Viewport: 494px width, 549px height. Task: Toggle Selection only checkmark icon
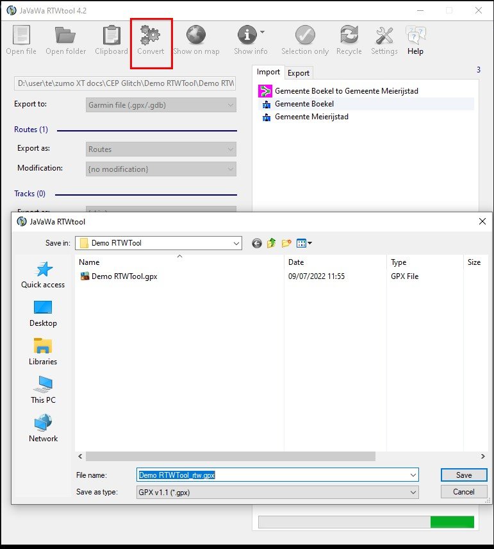(x=305, y=35)
